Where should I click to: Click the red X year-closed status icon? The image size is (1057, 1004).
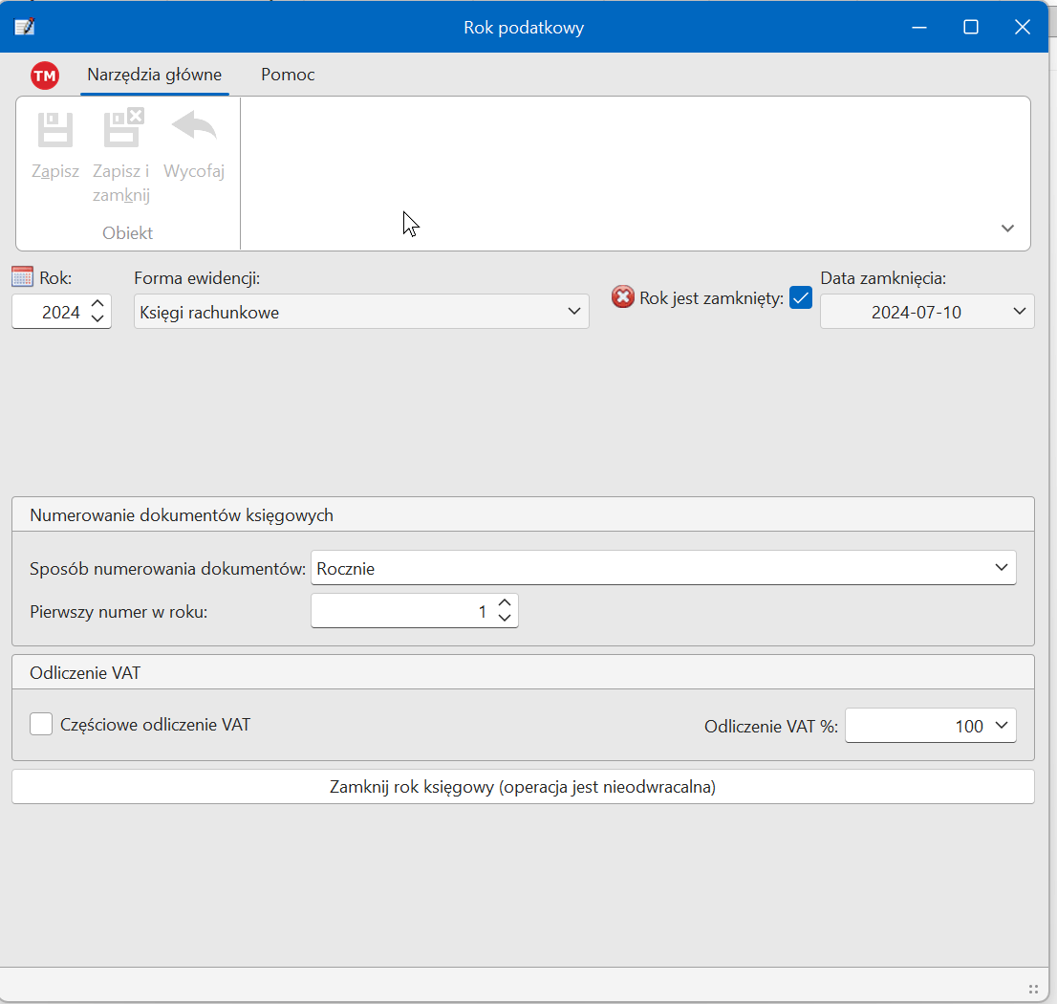(622, 297)
